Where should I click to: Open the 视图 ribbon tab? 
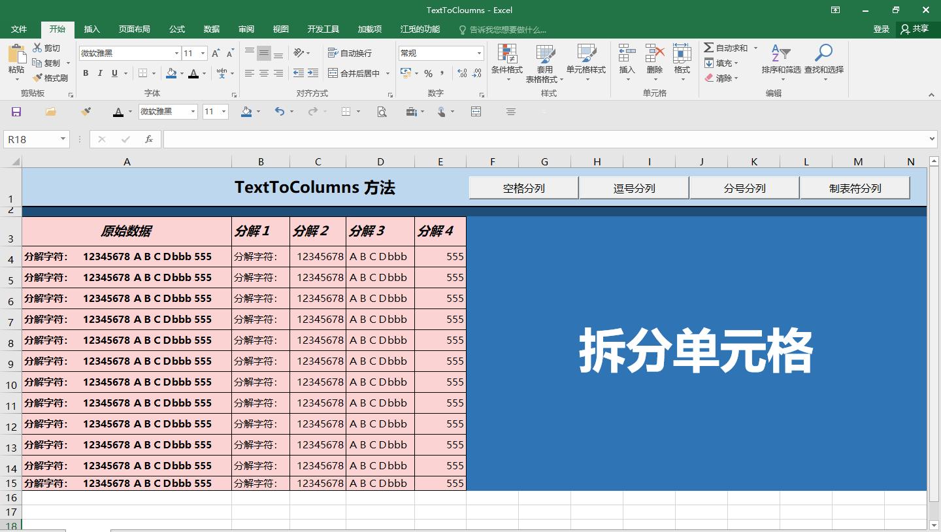(280, 28)
